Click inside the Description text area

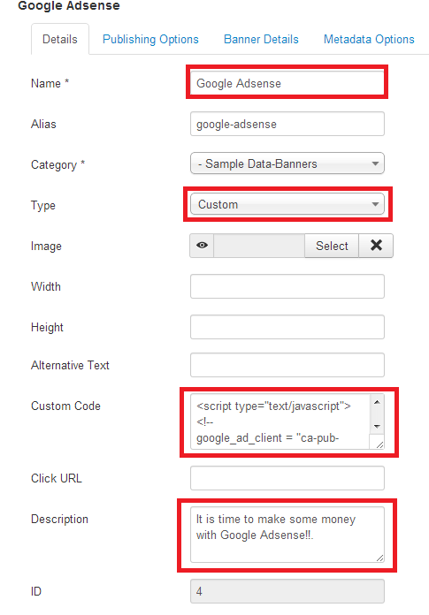[x=287, y=535]
